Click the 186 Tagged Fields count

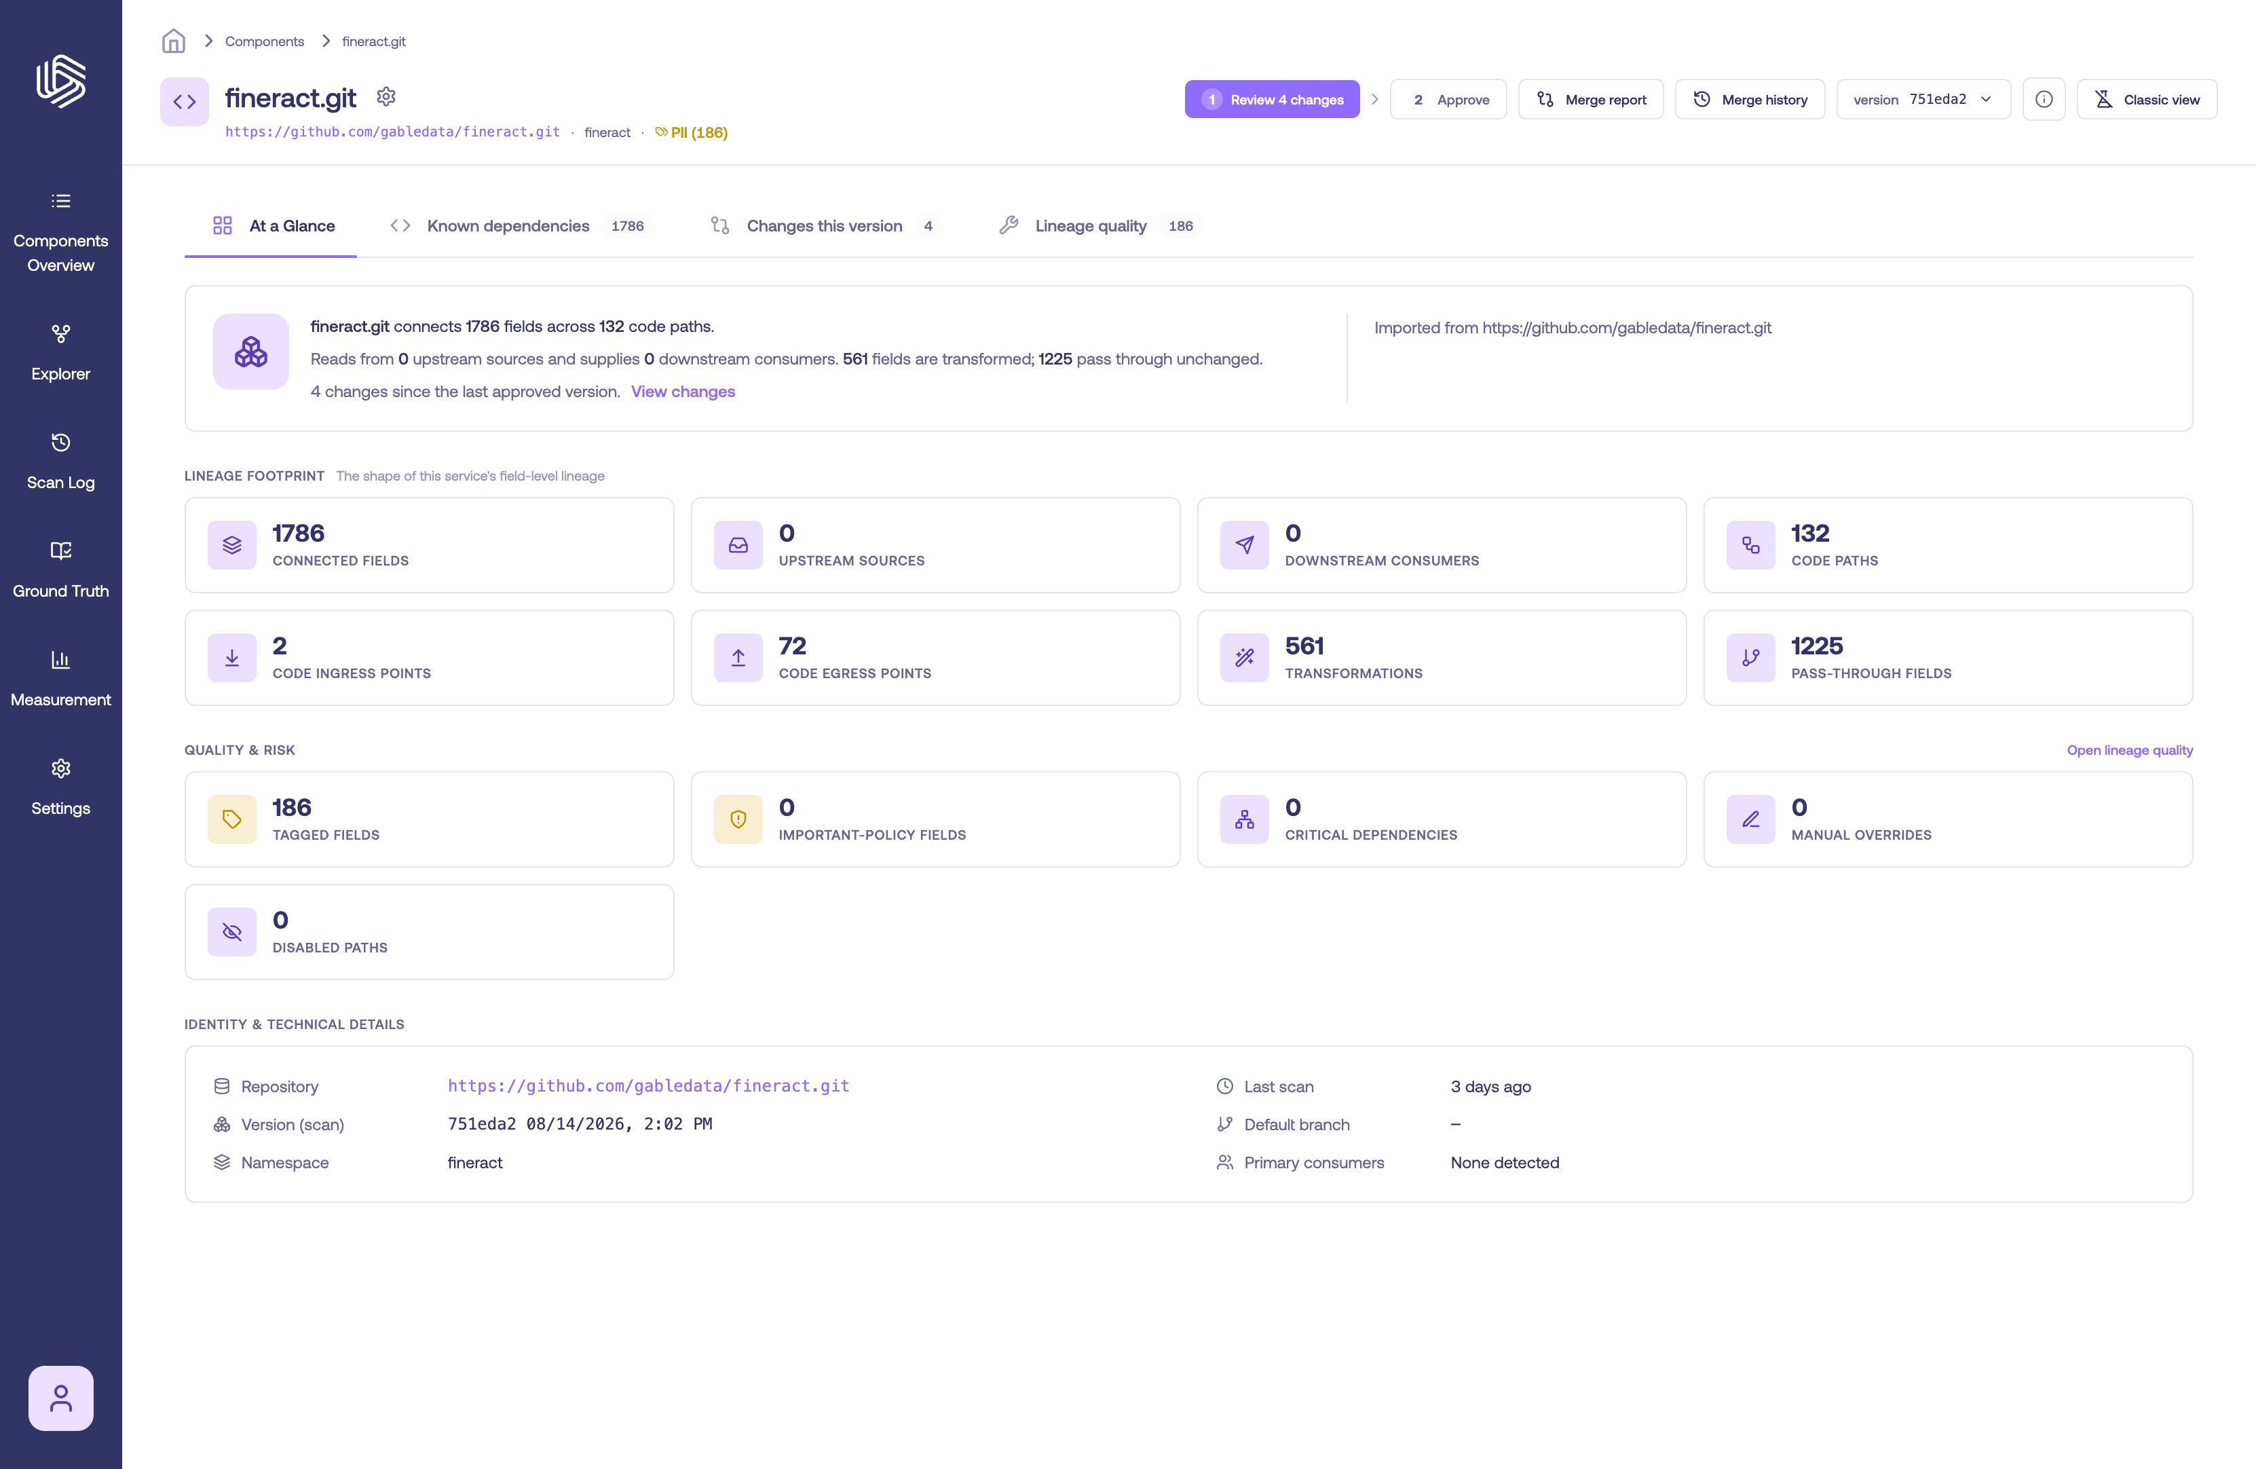[291, 807]
